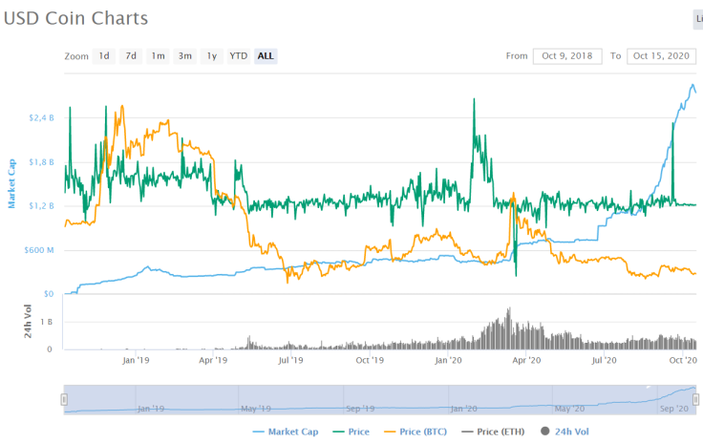This screenshot has width=703, height=443.
Task: Click the 1 B volume axis label
Action: [46, 322]
